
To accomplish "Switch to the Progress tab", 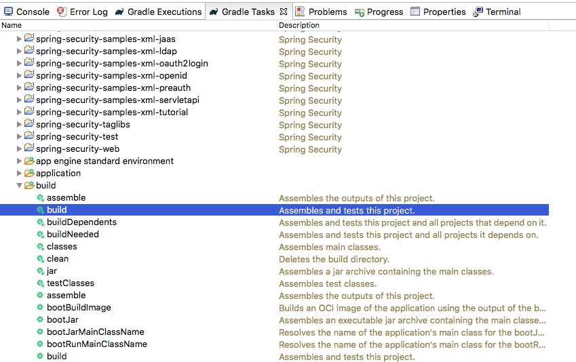I will click(x=379, y=12).
